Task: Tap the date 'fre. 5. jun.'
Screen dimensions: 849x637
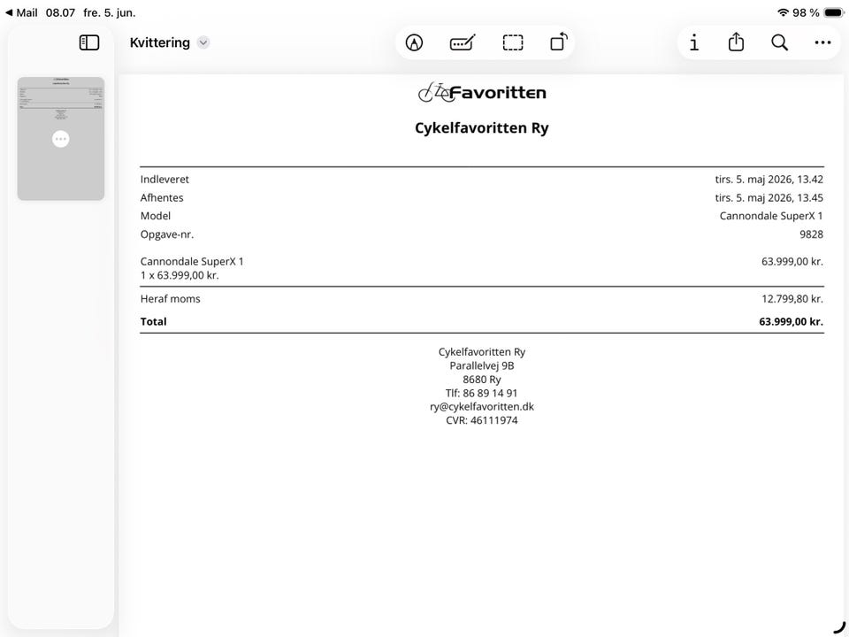Action: 110,12
